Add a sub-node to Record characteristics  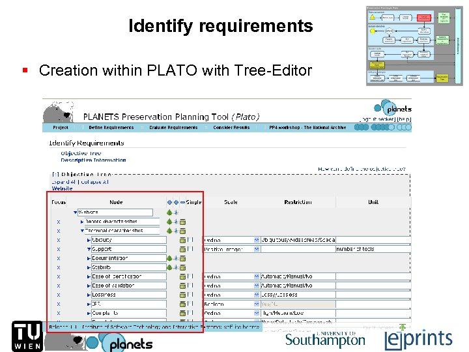(x=176, y=222)
